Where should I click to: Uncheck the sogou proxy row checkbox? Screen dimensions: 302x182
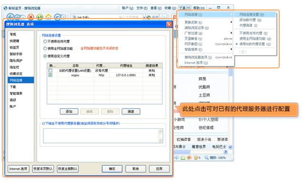click(50, 75)
